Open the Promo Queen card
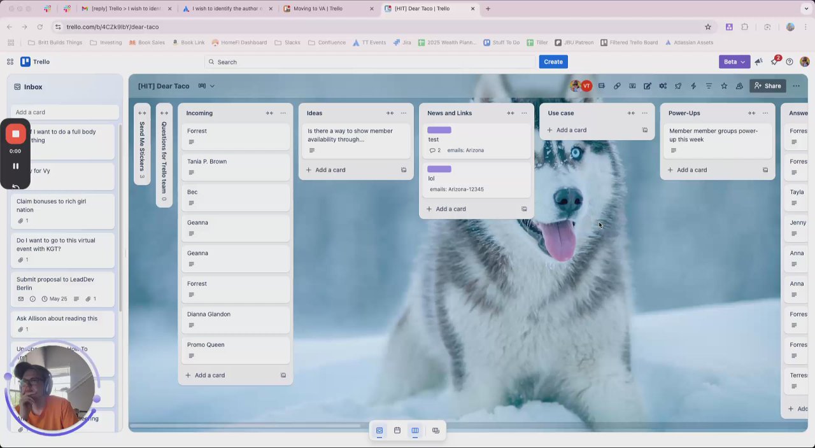Image resolution: width=815 pixels, height=448 pixels. [x=235, y=350]
